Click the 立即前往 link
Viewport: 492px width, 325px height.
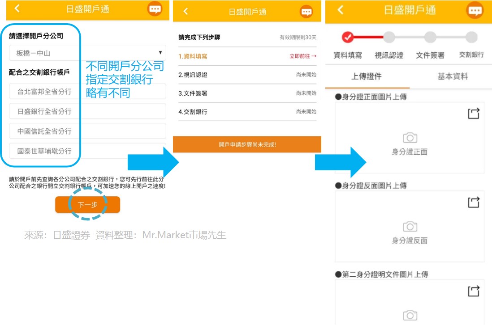pyautogui.click(x=303, y=56)
